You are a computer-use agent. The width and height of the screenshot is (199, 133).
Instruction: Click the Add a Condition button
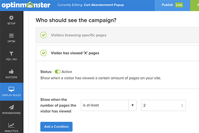56,126
